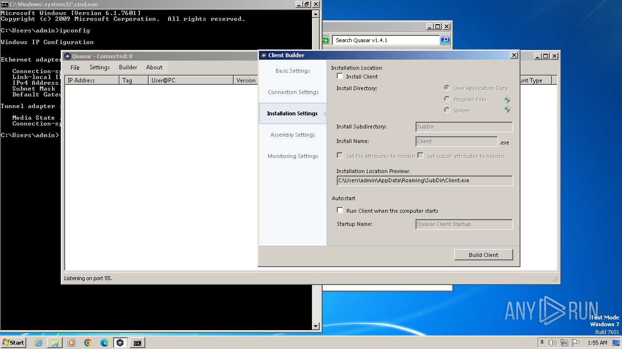The image size is (622, 349).
Task: Sort by Tag column header
Action: [134, 80]
